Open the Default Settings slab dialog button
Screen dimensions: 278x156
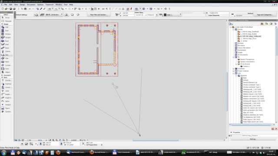pyautogui.click(x=36, y=15)
